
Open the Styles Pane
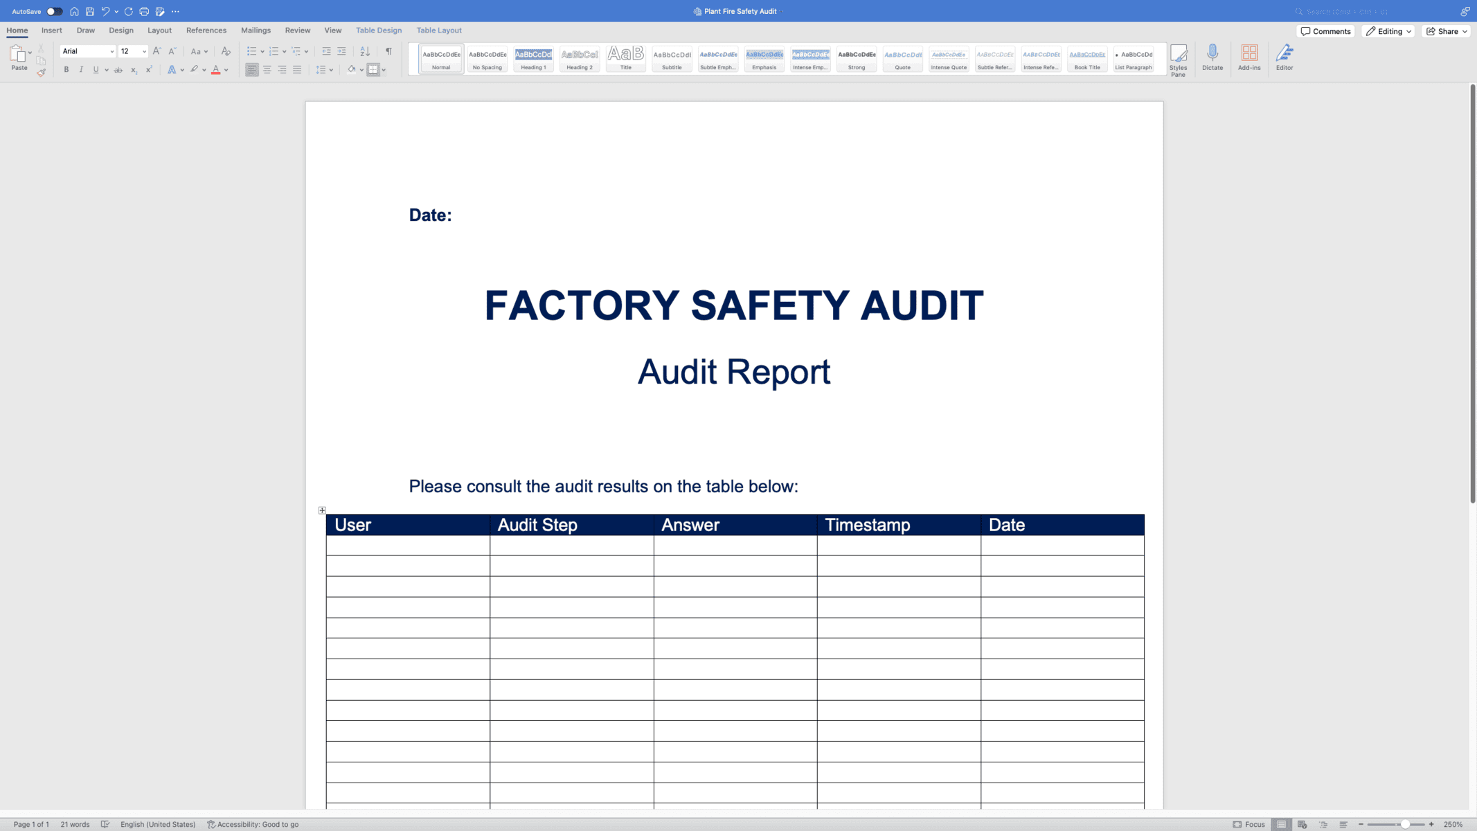click(1179, 58)
